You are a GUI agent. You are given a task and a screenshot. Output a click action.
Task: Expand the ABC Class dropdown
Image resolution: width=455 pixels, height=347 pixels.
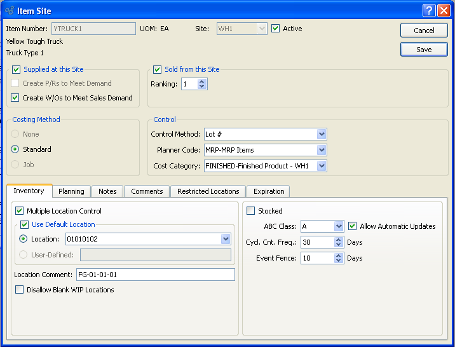339,226
